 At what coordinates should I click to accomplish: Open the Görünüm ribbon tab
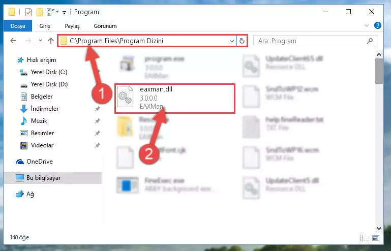[105, 26]
